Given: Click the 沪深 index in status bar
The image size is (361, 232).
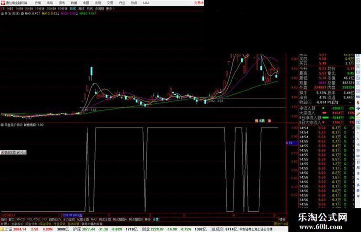Looking at the screenshot, I should 77,229.
